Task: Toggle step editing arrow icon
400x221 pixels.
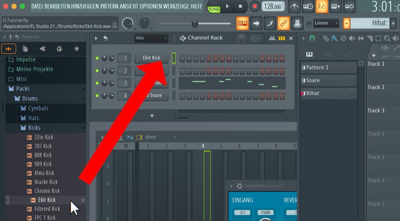Action: point(256,23)
